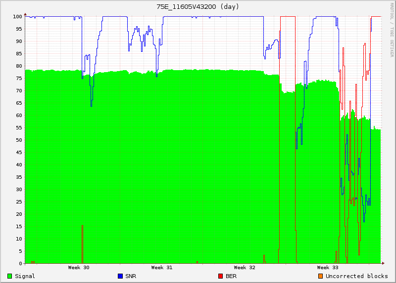Viewport: 396px width, 283px height.
Task: Click the 40 y-axis label
Action: (x=19, y=165)
